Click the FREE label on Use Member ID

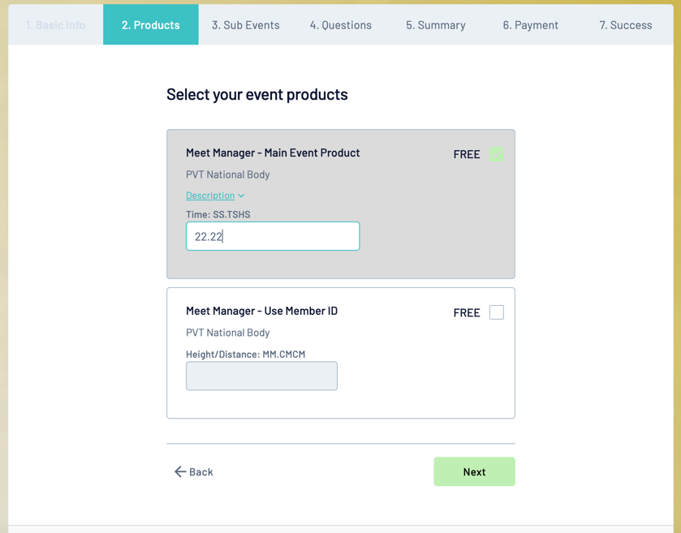coord(467,312)
